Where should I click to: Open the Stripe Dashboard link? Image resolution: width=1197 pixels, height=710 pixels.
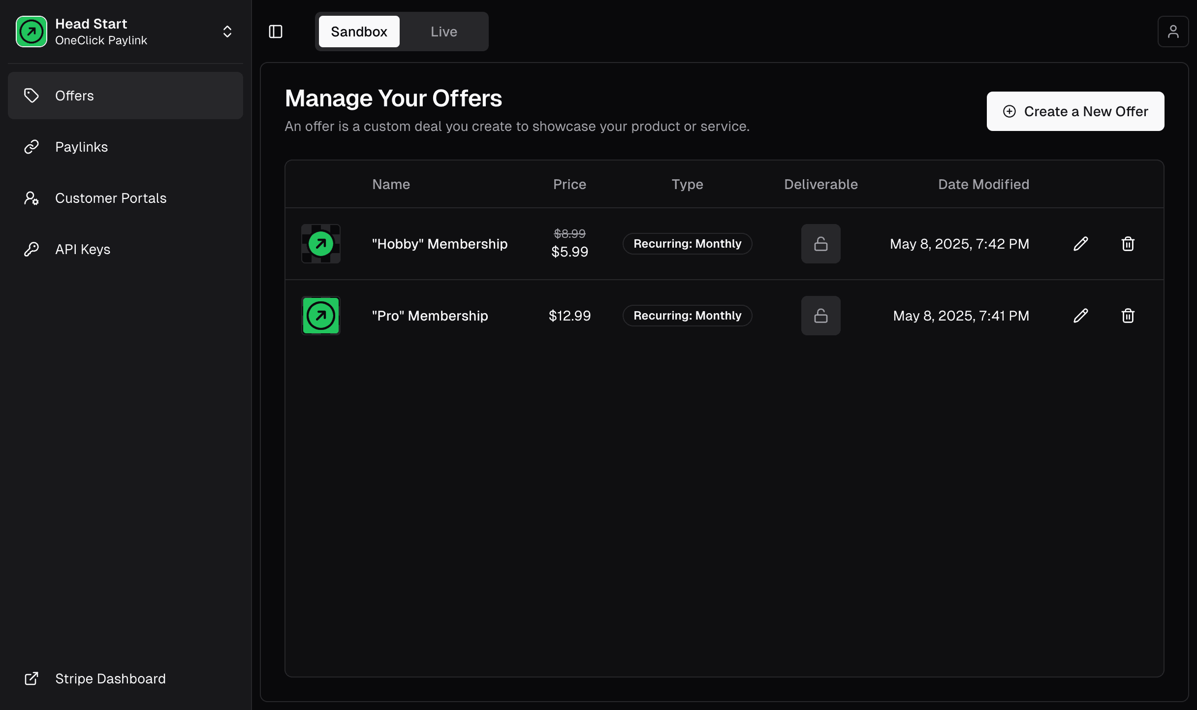tap(126, 678)
